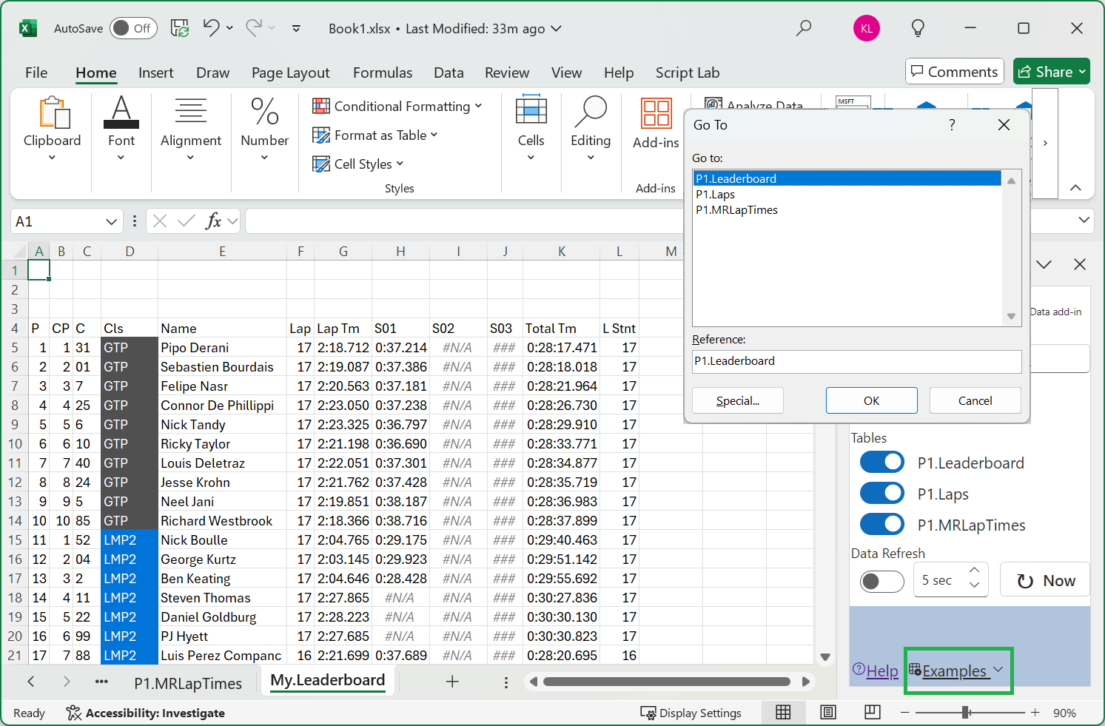Open the Search magnifier in title bar

pos(804,28)
